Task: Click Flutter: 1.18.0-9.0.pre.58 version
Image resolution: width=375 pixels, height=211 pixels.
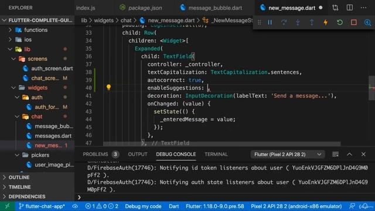Action: (215, 206)
